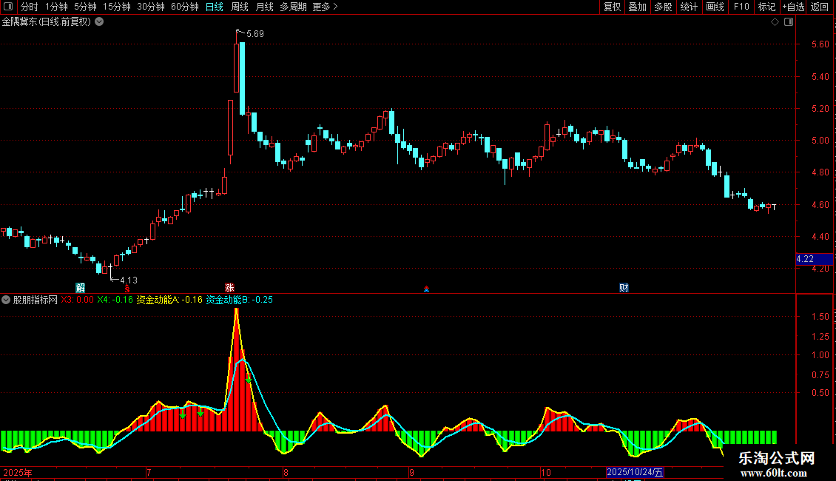The image size is (836, 481).
Task: Click the 标记 mark button
Action: [766, 7]
